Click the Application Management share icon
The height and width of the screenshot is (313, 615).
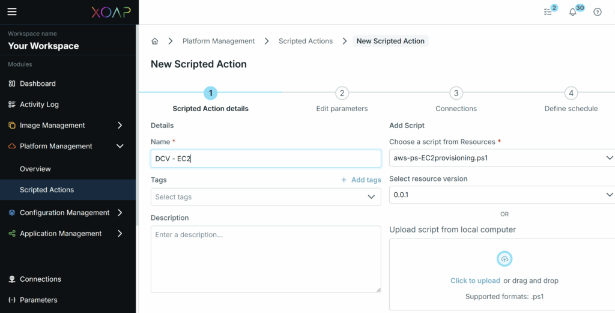[12, 233]
